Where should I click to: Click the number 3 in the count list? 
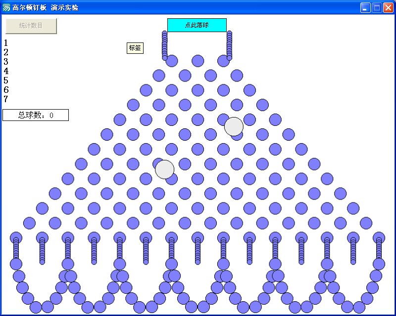[x=6, y=62]
